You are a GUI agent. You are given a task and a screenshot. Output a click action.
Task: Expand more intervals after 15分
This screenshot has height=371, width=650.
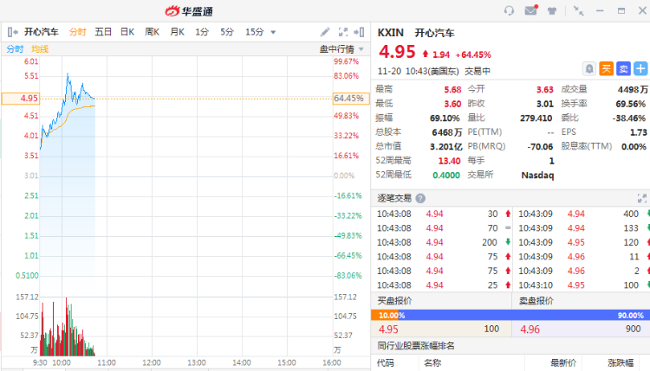[274, 32]
